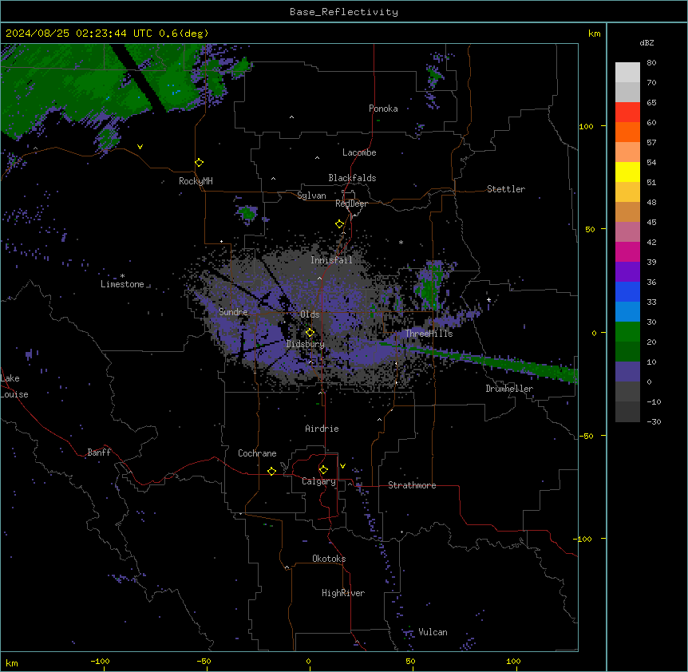Click the HighRiver city label
688x672 pixels.
[343, 593]
